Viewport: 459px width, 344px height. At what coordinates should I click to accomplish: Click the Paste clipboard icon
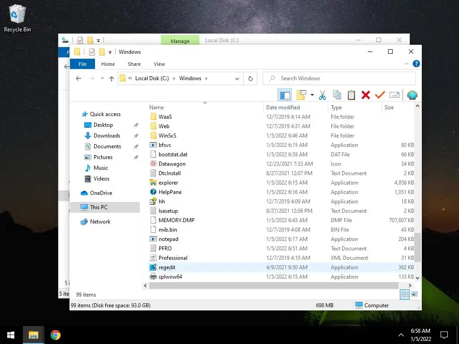[x=351, y=95]
